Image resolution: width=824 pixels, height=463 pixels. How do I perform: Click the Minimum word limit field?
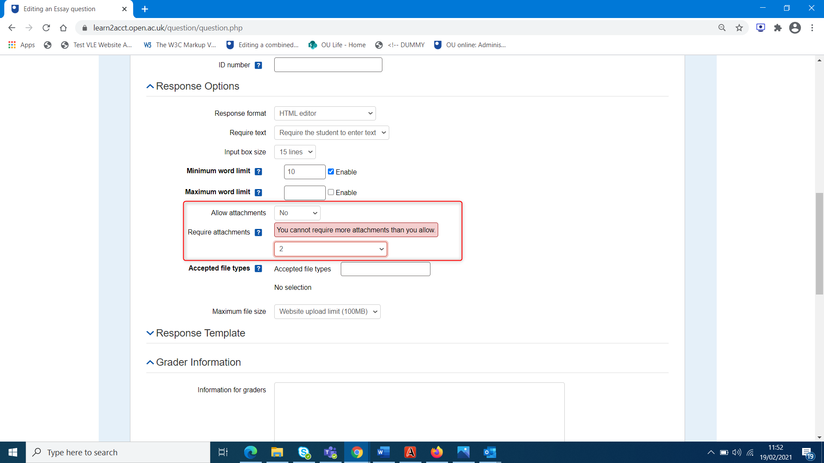[305, 172]
